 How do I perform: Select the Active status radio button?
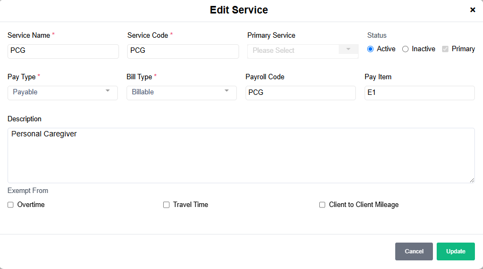(370, 49)
